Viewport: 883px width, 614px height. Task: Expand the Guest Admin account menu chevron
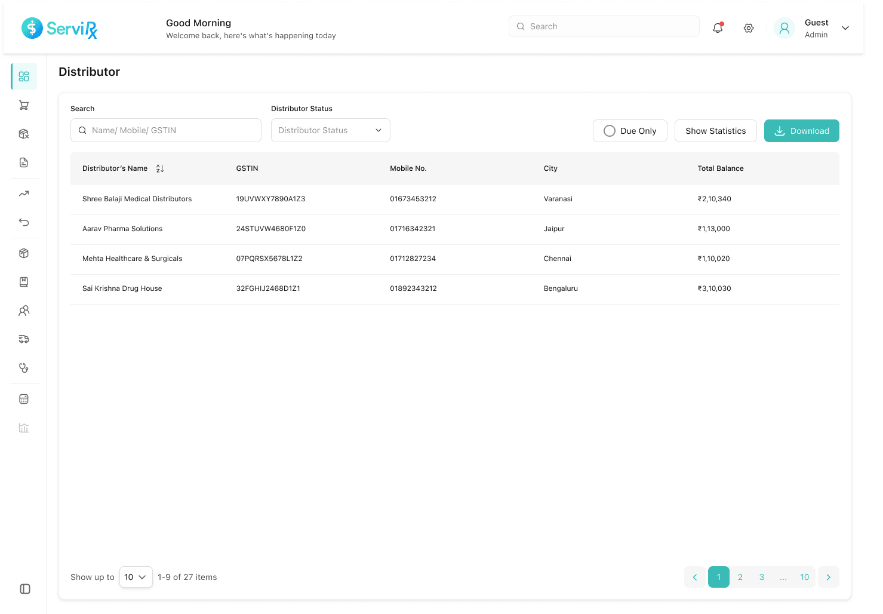(x=845, y=28)
